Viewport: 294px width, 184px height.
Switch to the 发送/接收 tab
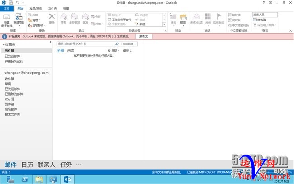click(36, 9)
